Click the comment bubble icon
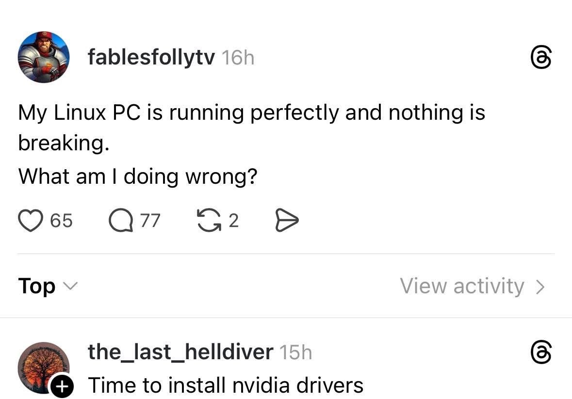Image resolution: width=572 pixels, height=399 pixels. (x=119, y=221)
